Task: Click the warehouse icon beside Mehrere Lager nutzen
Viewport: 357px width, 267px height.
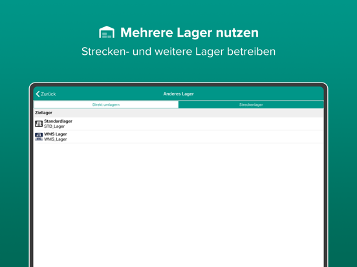Action: click(x=107, y=32)
